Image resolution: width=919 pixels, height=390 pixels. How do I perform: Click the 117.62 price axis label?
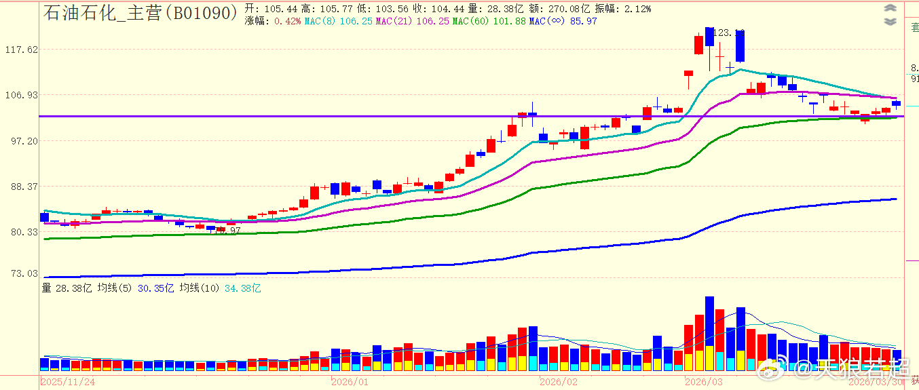(x=21, y=50)
